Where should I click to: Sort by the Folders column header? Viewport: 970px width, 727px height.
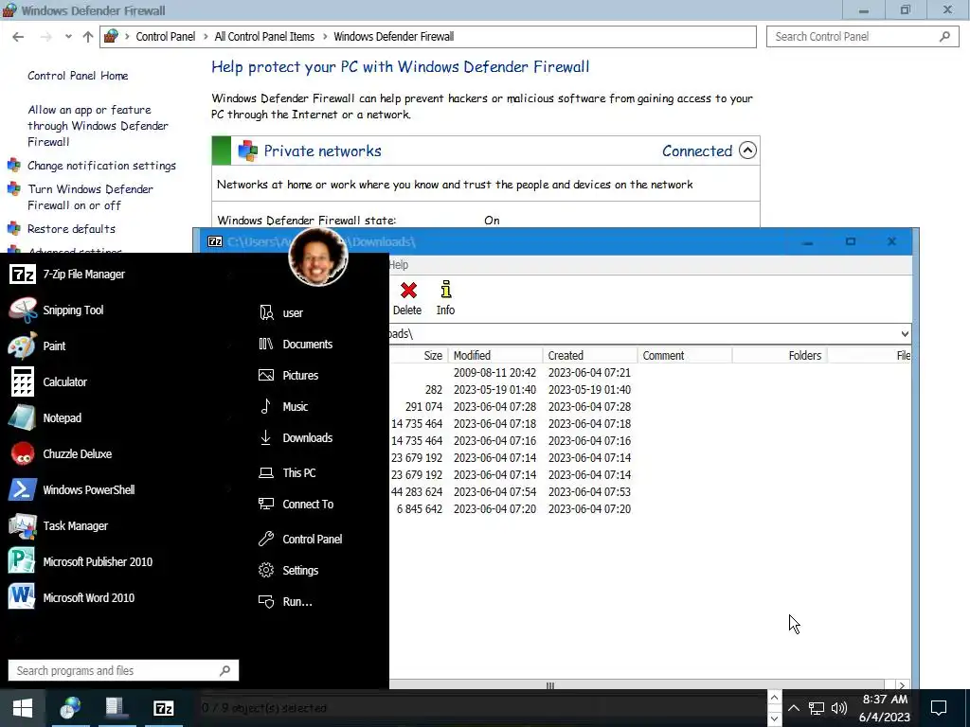[781, 356]
